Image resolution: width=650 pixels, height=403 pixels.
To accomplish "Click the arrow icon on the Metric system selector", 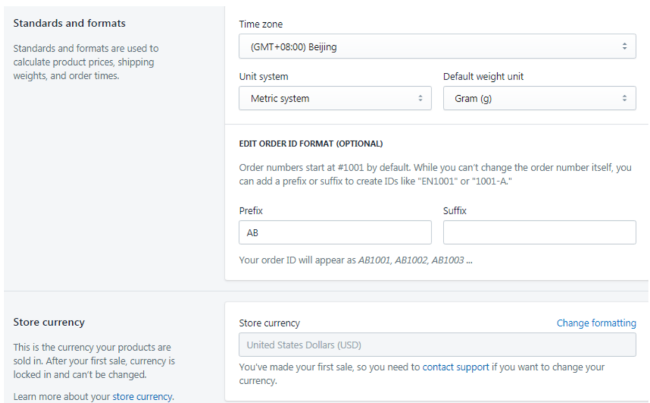I will click(x=420, y=98).
